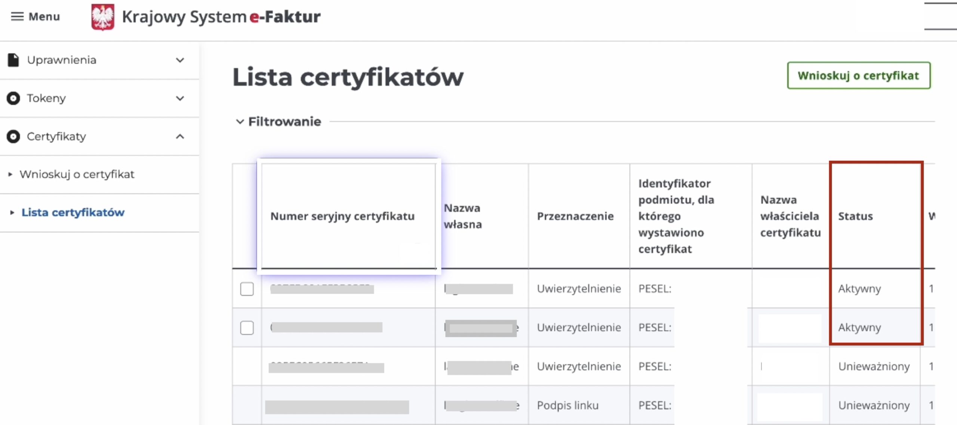The image size is (957, 425).
Task: Tick the first certificate row checkbox
Action: coord(247,289)
